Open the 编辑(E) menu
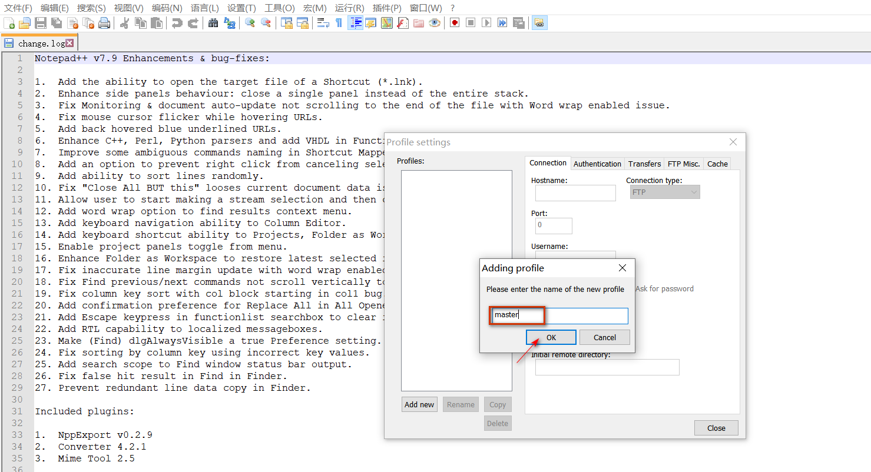 (x=55, y=8)
